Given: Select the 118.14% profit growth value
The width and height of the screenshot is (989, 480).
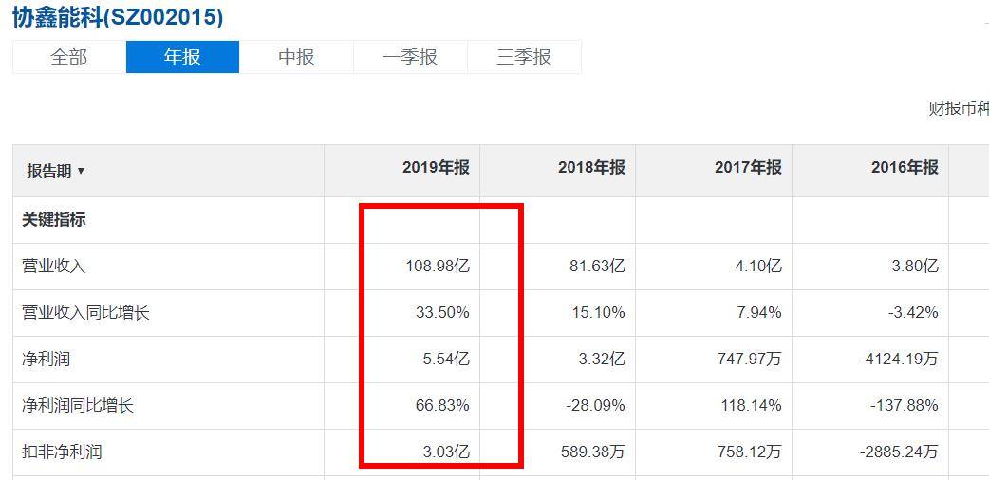Looking at the screenshot, I should [x=751, y=405].
